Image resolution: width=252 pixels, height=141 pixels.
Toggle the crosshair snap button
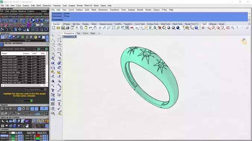click(x=10, y=109)
